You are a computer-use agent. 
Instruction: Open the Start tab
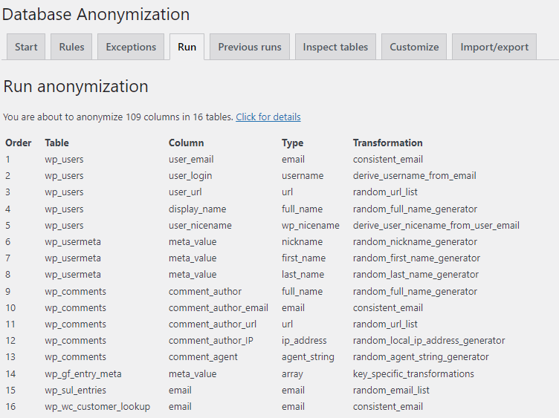tap(26, 47)
